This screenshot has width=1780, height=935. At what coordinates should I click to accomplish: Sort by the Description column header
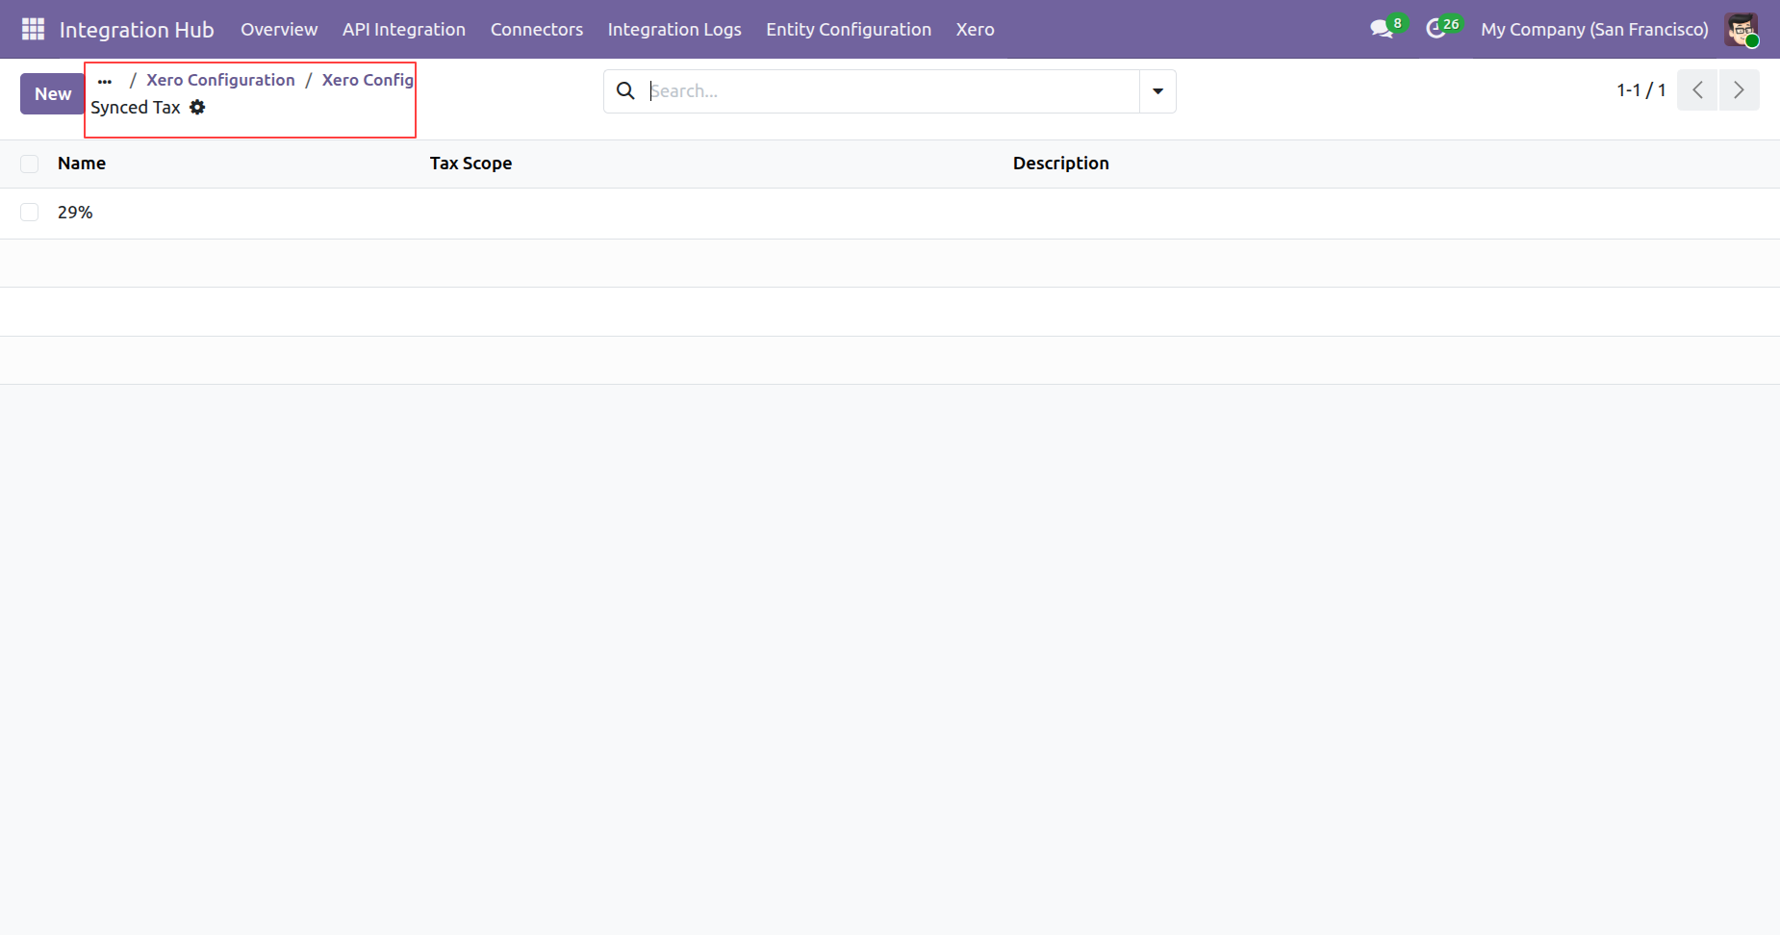(1061, 163)
